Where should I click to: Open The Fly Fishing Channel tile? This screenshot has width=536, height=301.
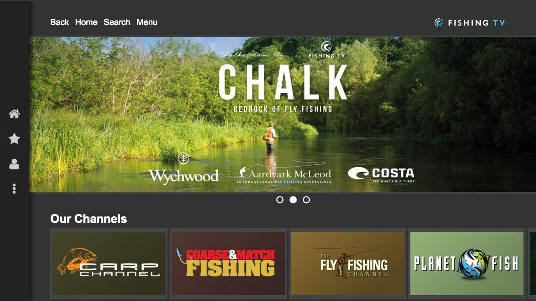348,263
